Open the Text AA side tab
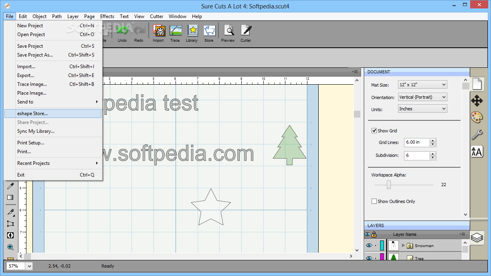491x276 pixels. coord(477,151)
